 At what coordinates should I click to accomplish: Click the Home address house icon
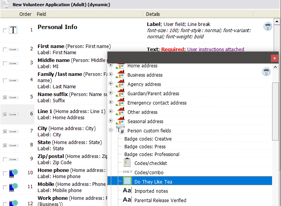click(x=121, y=66)
